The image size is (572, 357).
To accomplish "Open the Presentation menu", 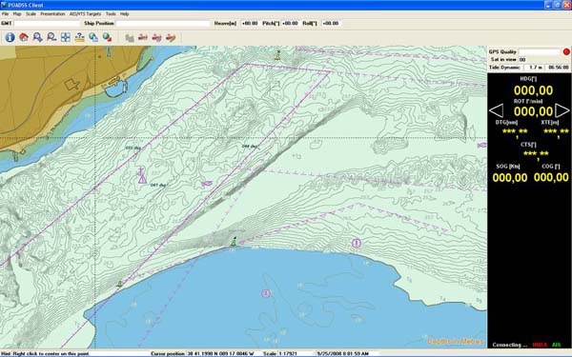I will point(52,14).
